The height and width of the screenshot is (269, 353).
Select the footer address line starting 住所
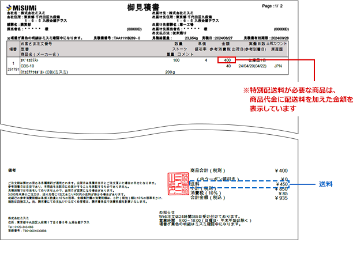[x=48, y=222]
